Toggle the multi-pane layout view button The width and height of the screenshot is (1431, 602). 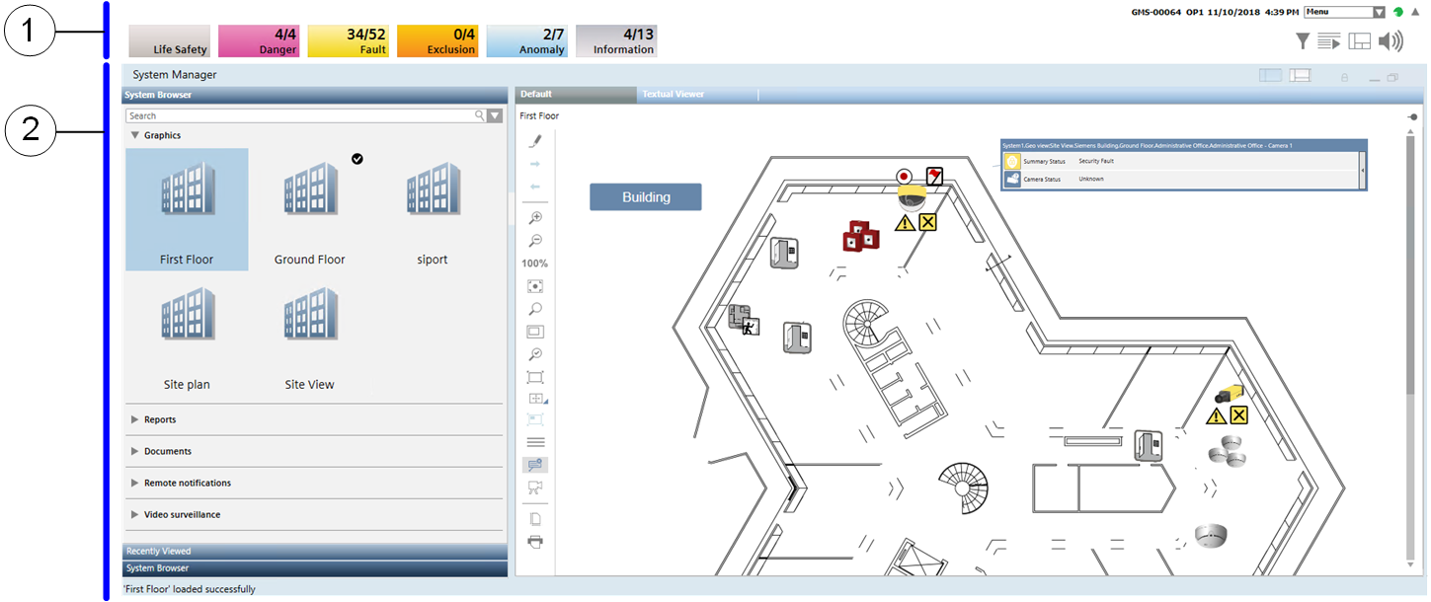pos(1300,75)
